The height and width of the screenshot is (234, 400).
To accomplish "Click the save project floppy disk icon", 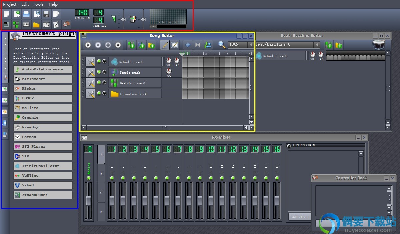I will (46, 14).
